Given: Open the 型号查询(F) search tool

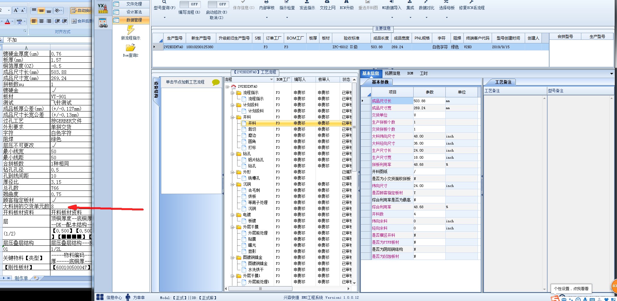Looking at the screenshot, I should (164, 5).
